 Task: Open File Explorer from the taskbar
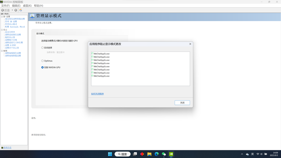[149, 154]
